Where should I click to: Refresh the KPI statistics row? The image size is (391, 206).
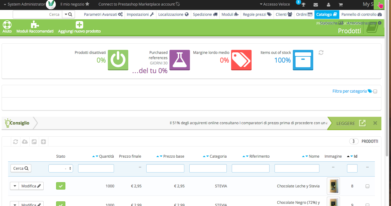coord(321,53)
